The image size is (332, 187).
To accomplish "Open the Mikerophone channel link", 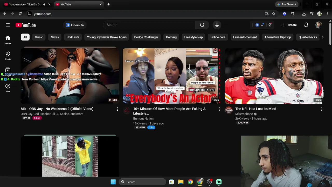I will click(x=244, y=114).
